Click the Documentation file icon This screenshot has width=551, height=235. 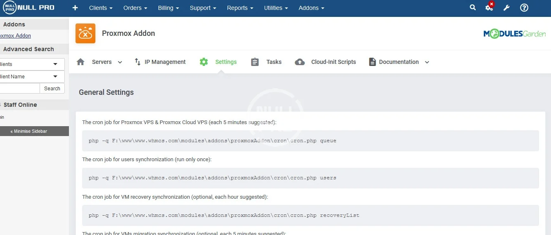[372, 62]
